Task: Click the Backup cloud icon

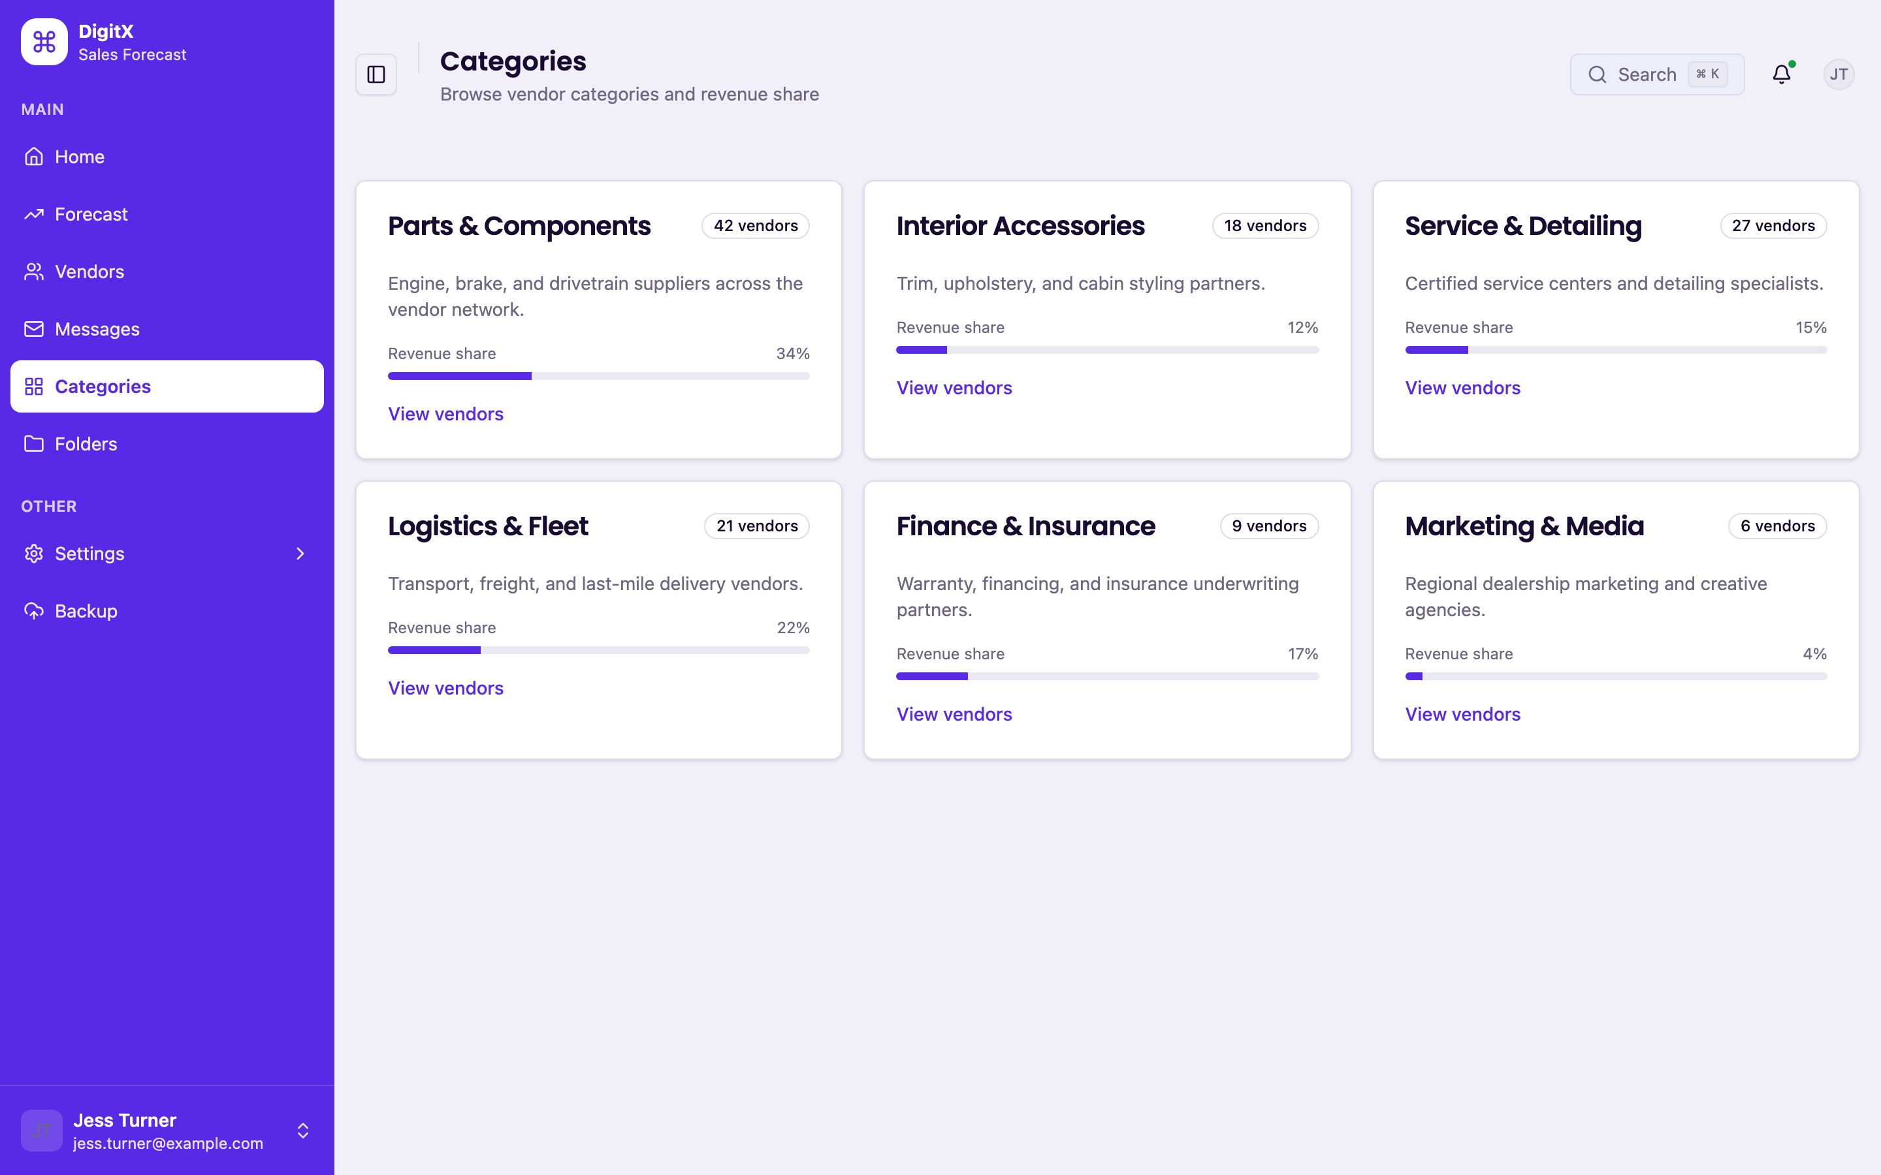Action: coord(33,611)
